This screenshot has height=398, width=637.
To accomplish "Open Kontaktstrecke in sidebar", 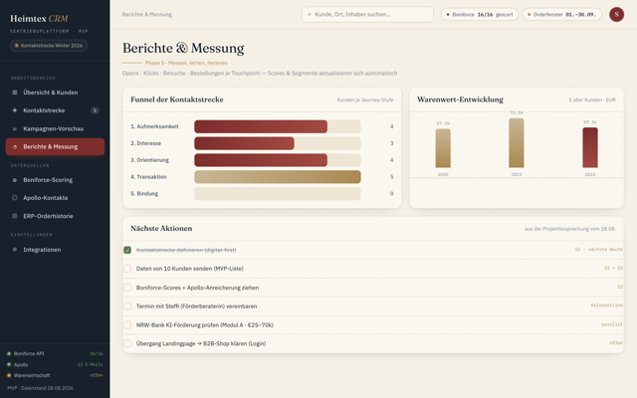I will [55, 110].
